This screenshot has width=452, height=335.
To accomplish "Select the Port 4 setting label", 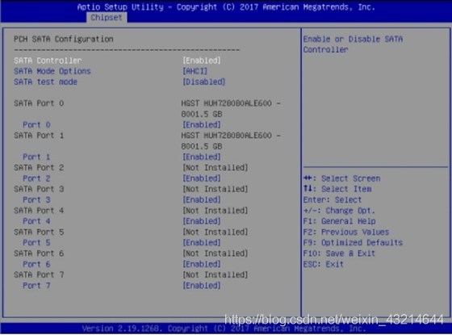I will click(x=36, y=221).
